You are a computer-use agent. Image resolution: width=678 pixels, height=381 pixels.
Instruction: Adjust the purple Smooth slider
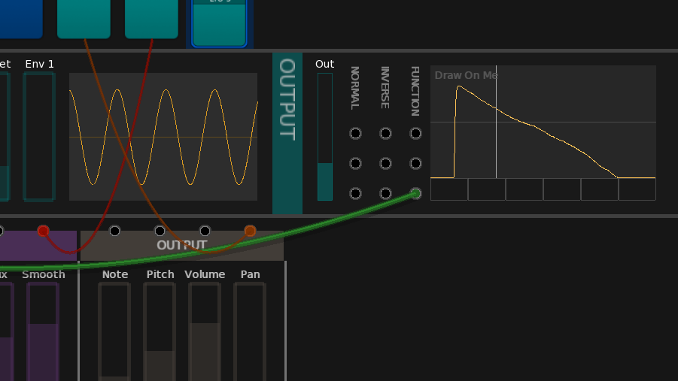click(43, 331)
